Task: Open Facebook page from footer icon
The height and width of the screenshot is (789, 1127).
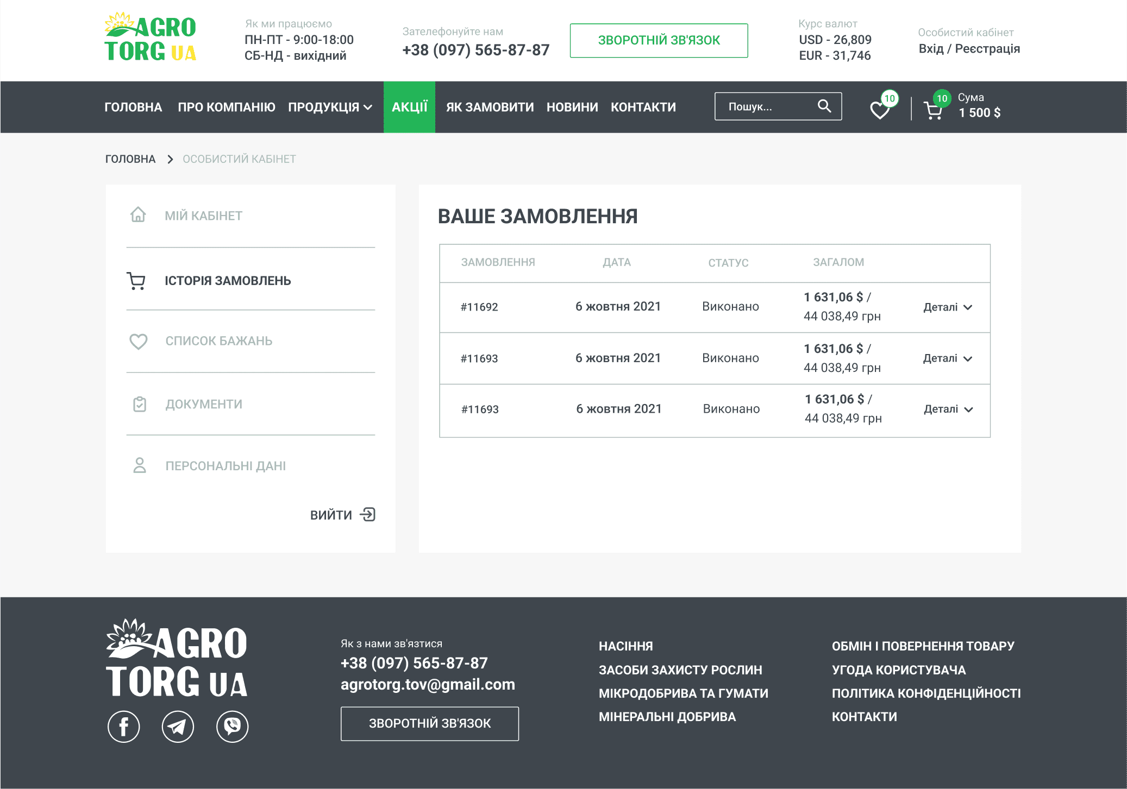Action: pyautogui.click(x=123, y=726)
